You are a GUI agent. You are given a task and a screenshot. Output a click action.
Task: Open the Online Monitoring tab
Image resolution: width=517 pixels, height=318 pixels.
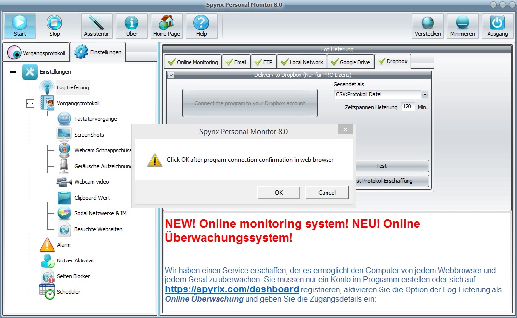(x=193, y=62)
